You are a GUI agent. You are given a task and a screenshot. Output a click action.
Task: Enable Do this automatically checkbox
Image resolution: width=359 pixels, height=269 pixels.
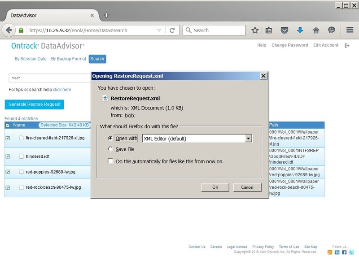pyautogui.click(x=110, y=161)
